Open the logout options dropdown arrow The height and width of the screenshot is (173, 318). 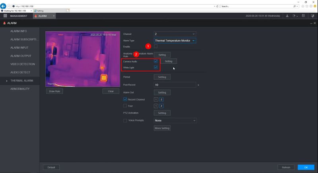click(297, 16)
